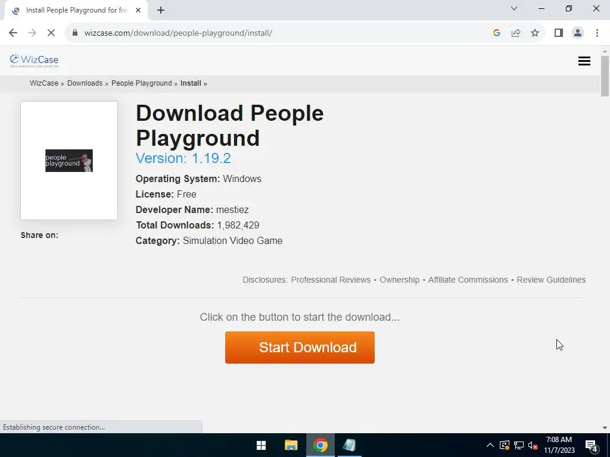
Task: Click the share page icon
Action: pyautogui.click(x=516, y=33)
